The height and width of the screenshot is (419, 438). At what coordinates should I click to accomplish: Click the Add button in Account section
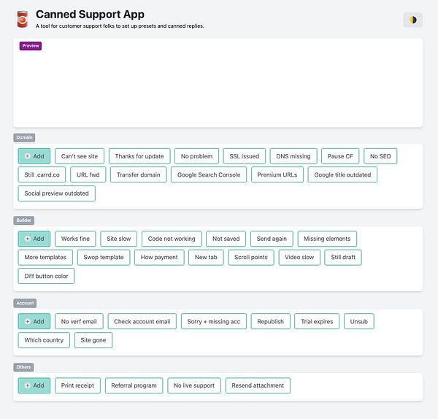[x=34, y=321]
